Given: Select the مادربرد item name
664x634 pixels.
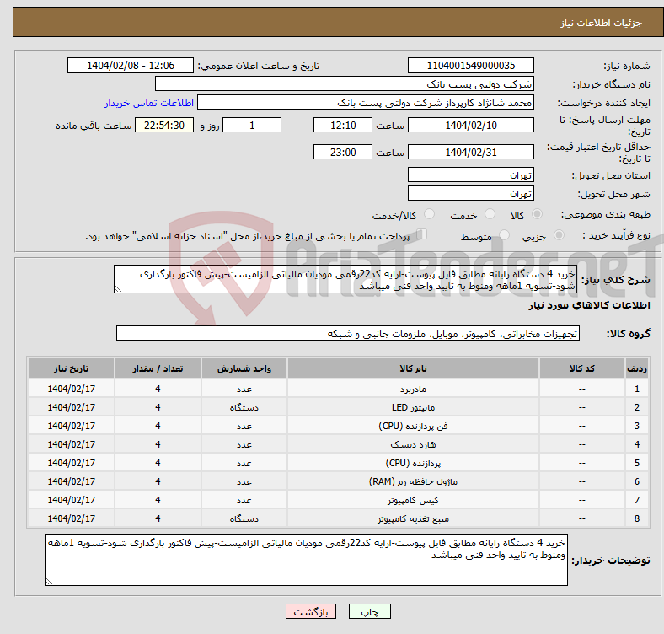Looking at the screenshot, I should point(413,389).
